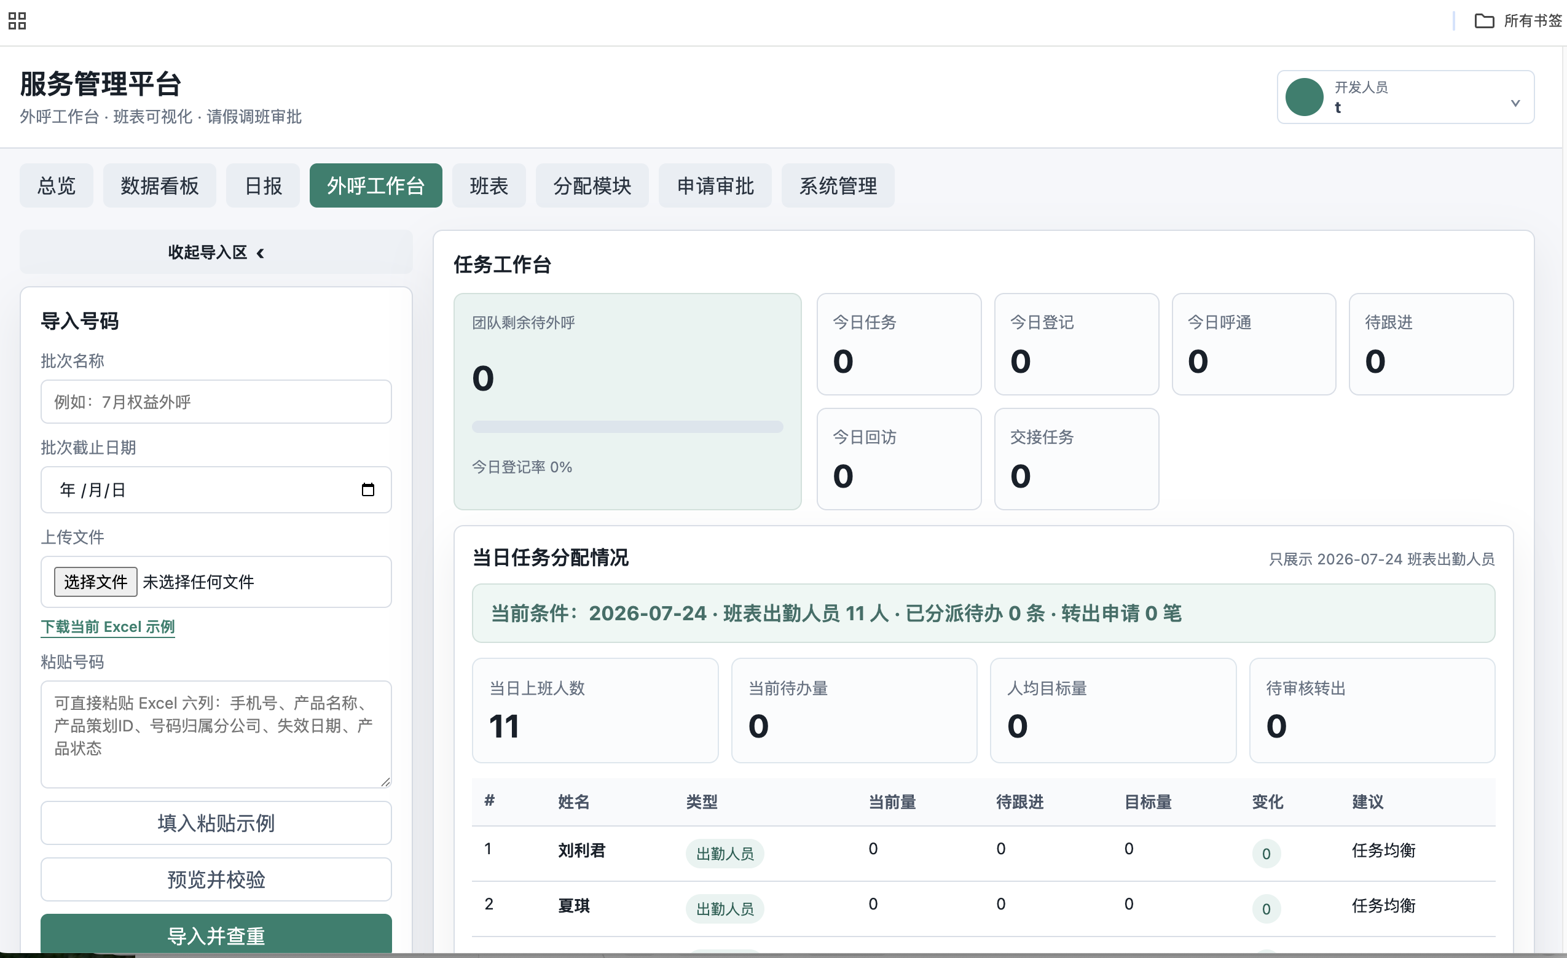Click 出勤人员 badge in 夏琪 row

pos(725,909)
